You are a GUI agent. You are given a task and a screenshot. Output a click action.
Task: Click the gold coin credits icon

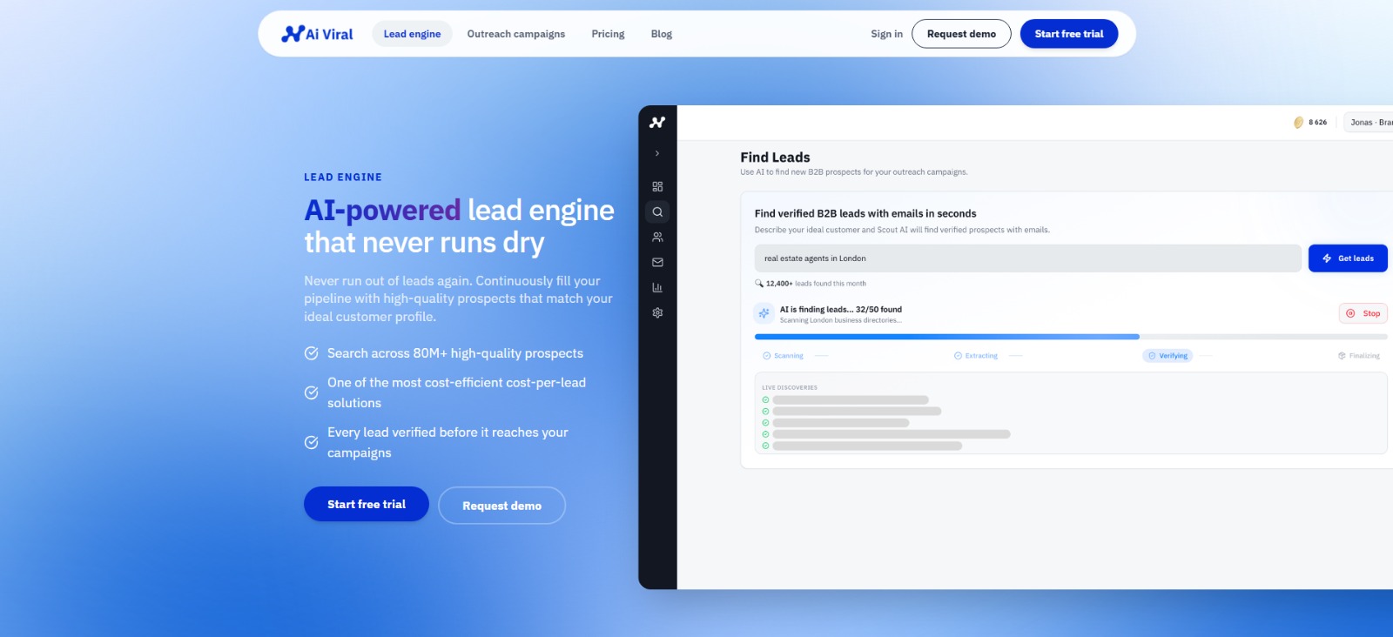1298,123
